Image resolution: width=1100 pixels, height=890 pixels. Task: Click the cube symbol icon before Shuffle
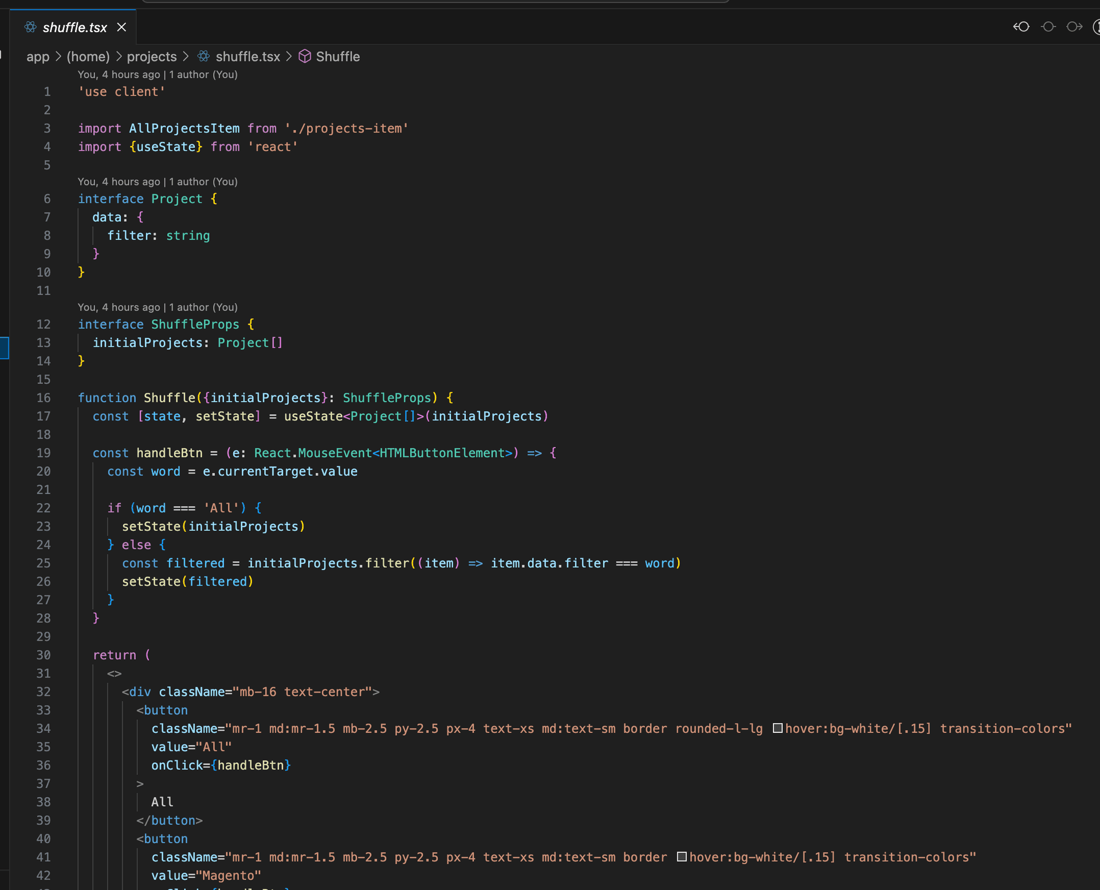(x=305, y=56)
